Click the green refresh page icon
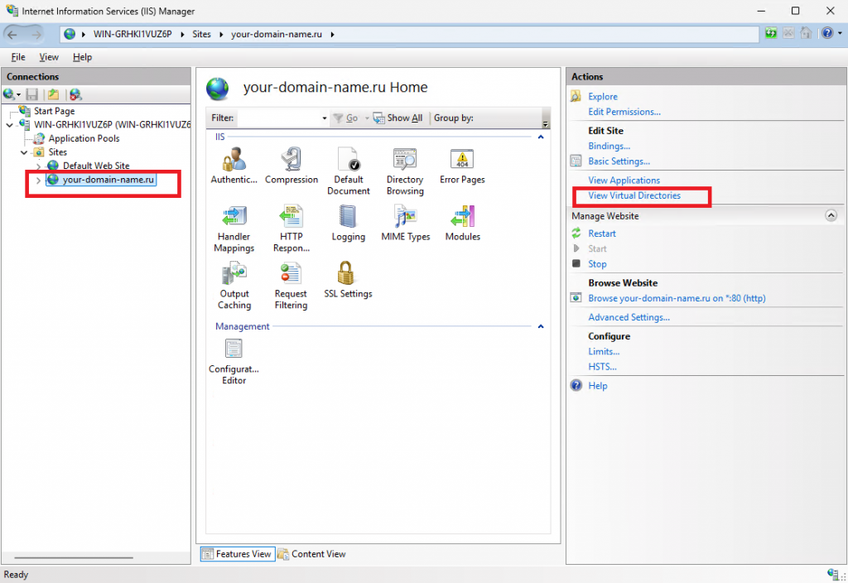 pyautogui.click(x=771, y=33)
